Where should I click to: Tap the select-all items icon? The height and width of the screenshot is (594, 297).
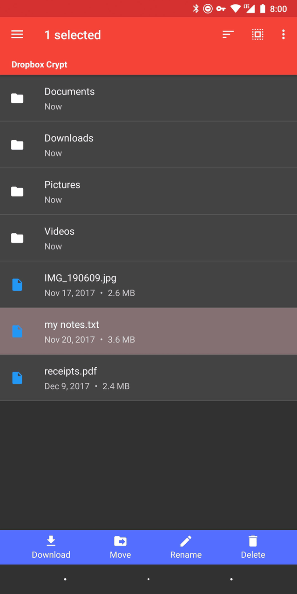257,34
